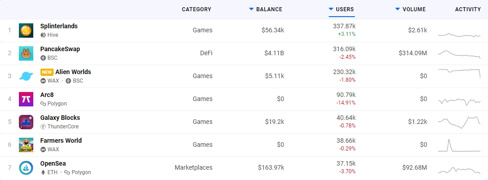The height and width of the screenshot is (180, 488).
Task: Sort the table by Users column
Action: (x=345, y=9)
